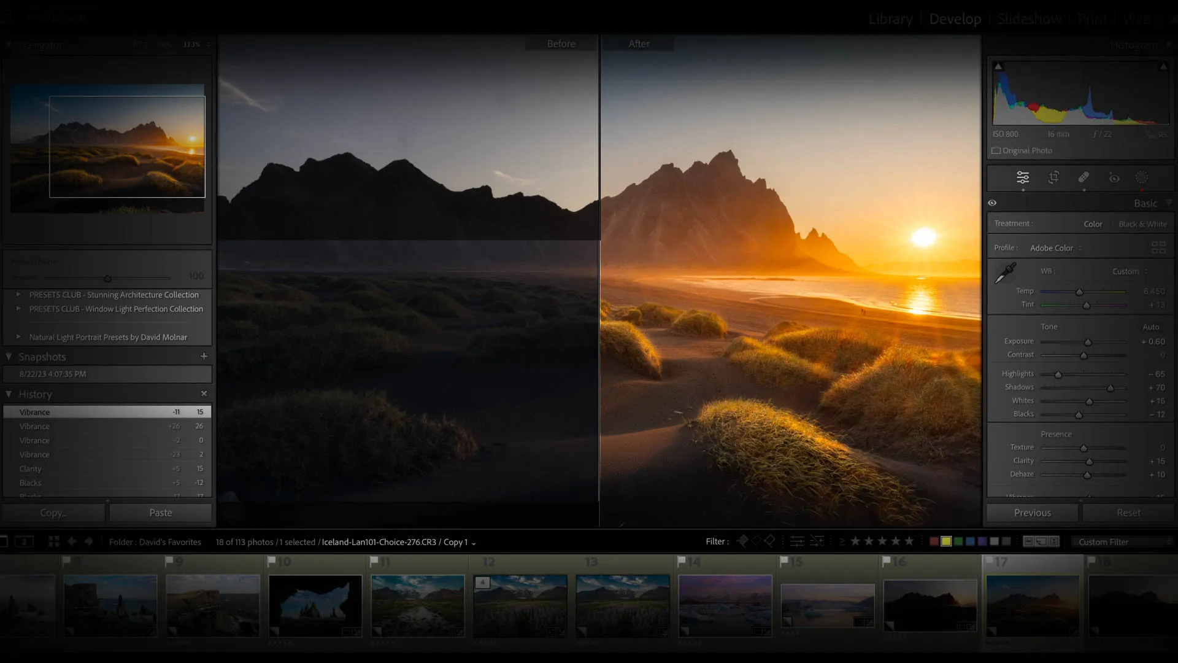Select the Healing bandage tool
The width and height of the screenshot is (1178, 663).
tap(1084, 177)
